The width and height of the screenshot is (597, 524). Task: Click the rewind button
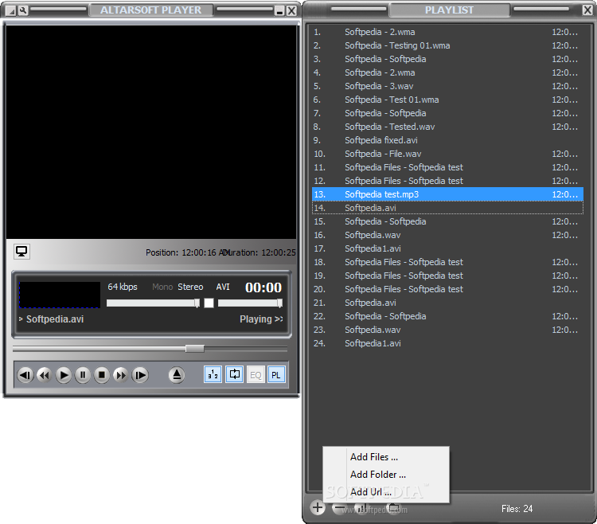tap(45, 376)
